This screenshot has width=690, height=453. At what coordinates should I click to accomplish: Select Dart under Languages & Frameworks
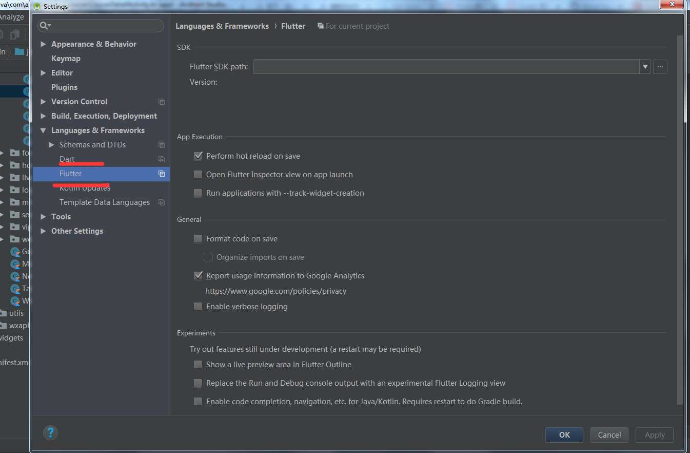(x=67, y=159)
